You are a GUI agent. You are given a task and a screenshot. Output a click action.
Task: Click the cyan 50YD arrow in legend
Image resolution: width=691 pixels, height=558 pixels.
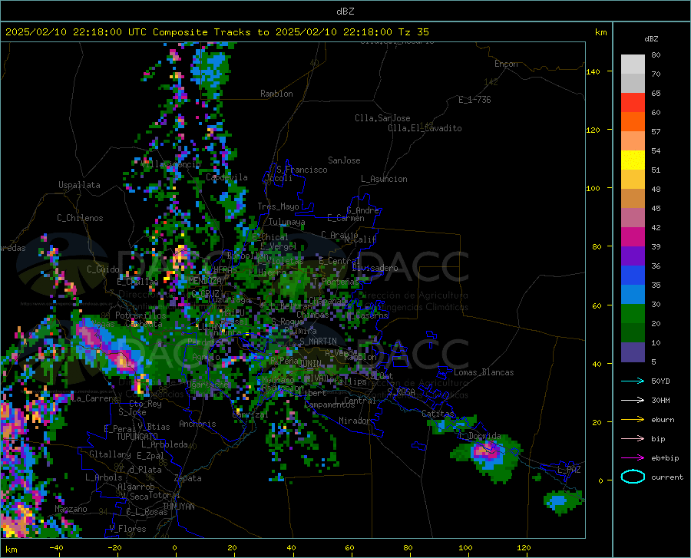(633, 381)
